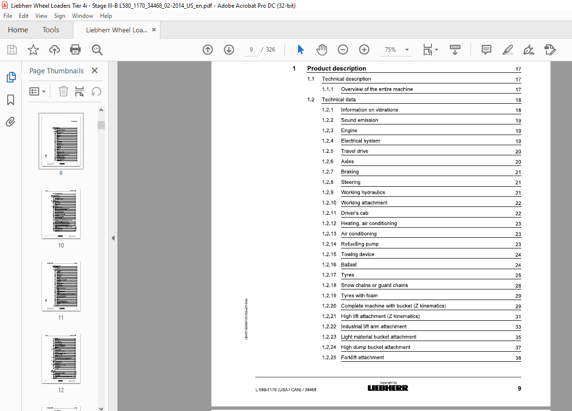Open the Edit menu
Image resolution: width=572 pixels, height=411 pixels.
(x=24, y=16)
